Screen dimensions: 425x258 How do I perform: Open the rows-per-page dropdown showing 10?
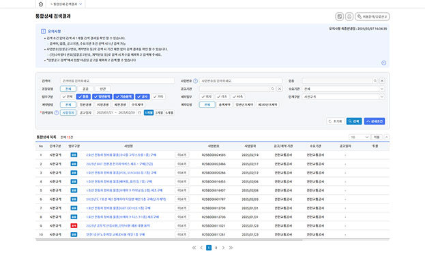(359, 137)
